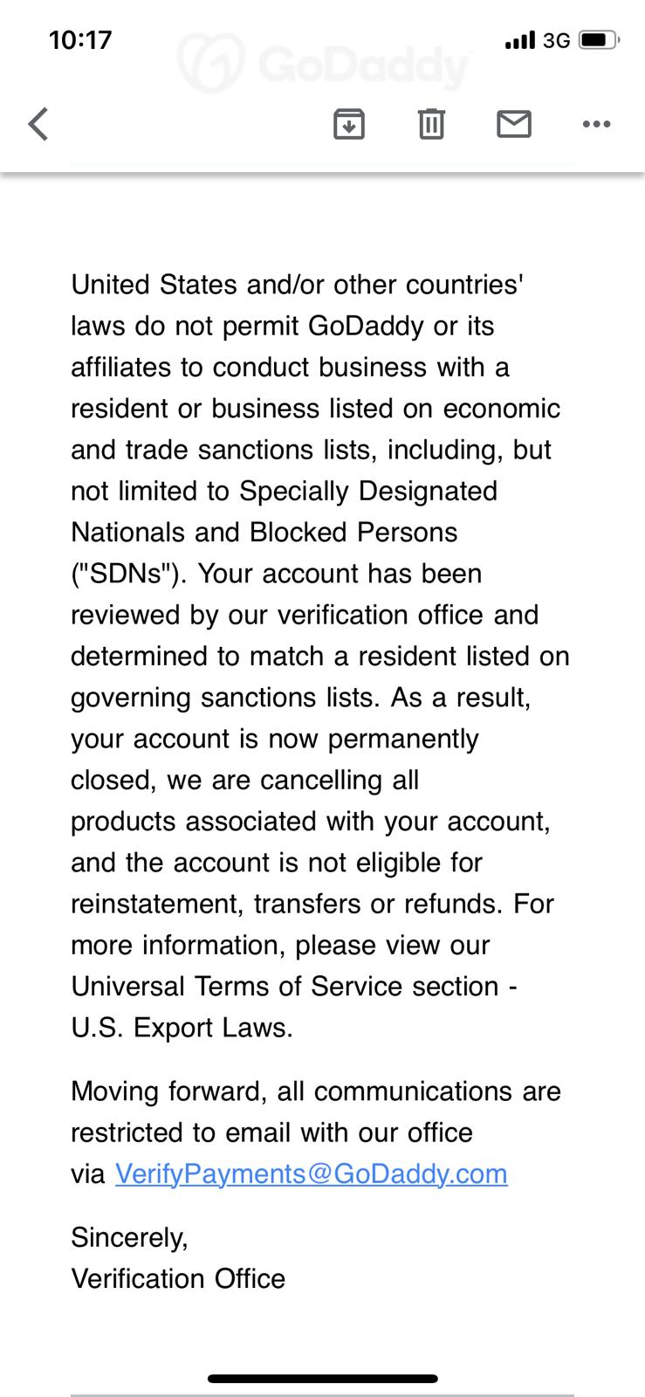The height and width of the screenshot is (1397, 645).
Task: Open the VerifyPayments@GoDaddy.com email link
Action: point(311,1173)
